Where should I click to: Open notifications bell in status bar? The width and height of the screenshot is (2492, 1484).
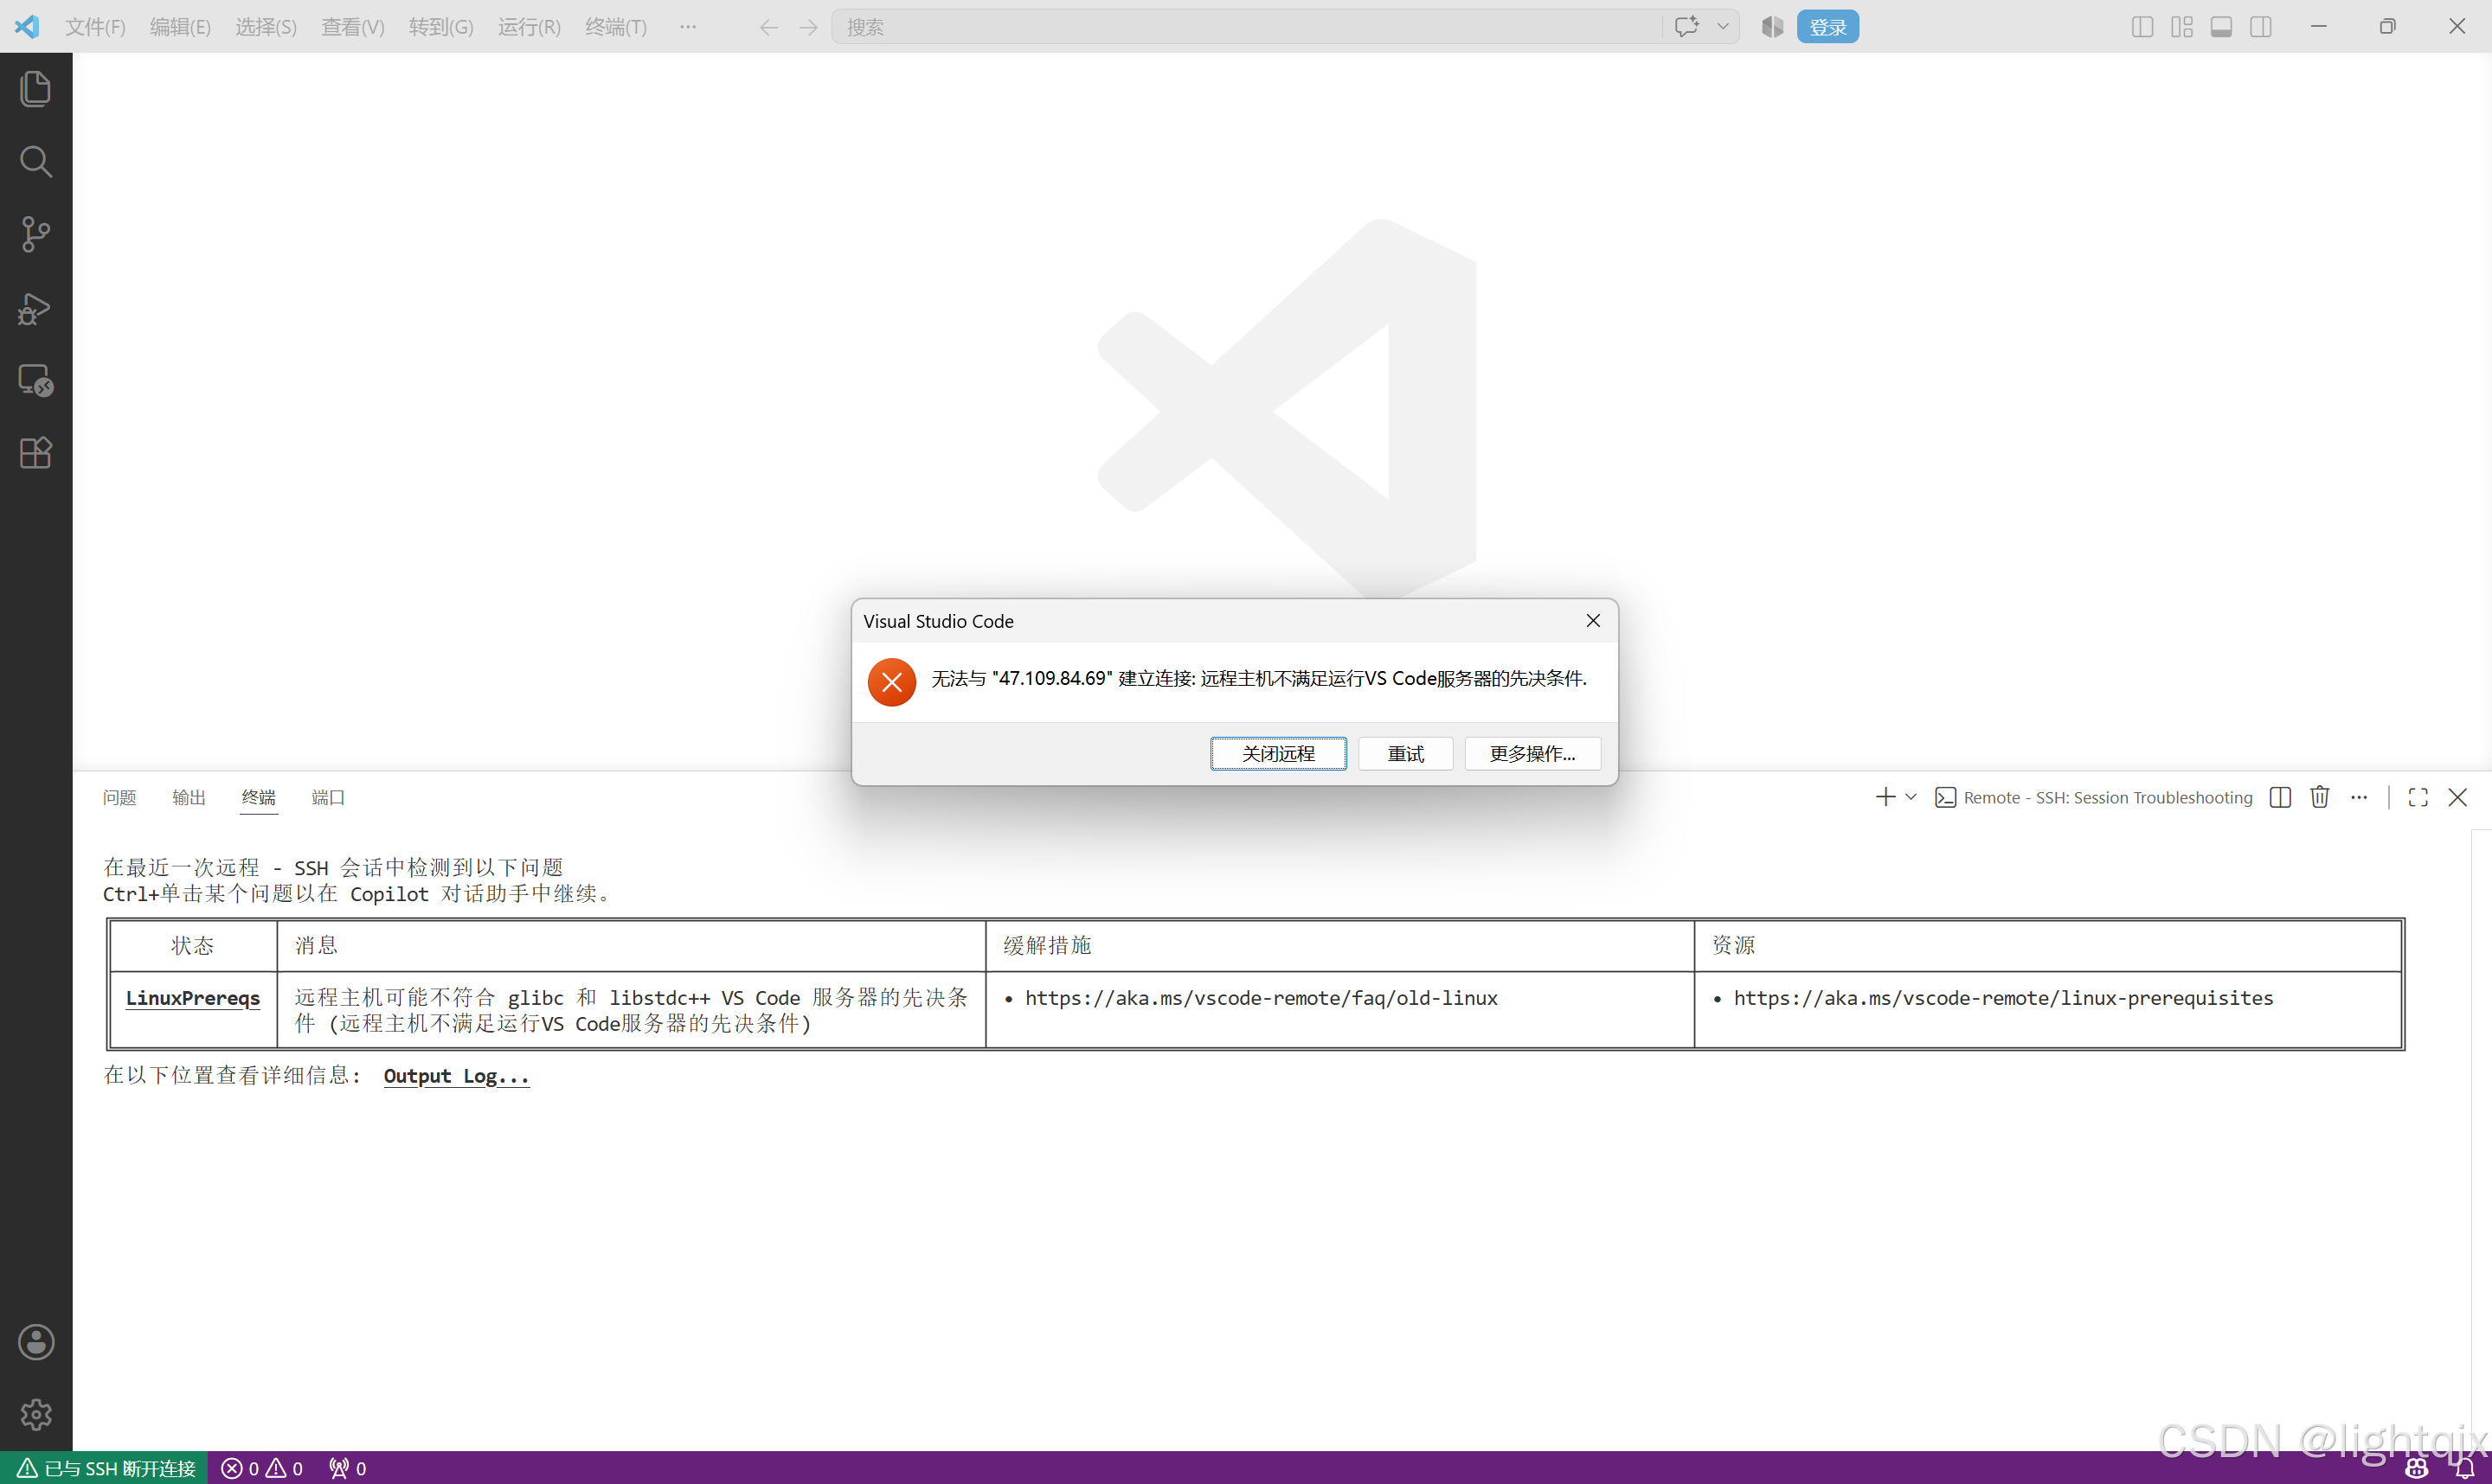coord(2464,1468)
